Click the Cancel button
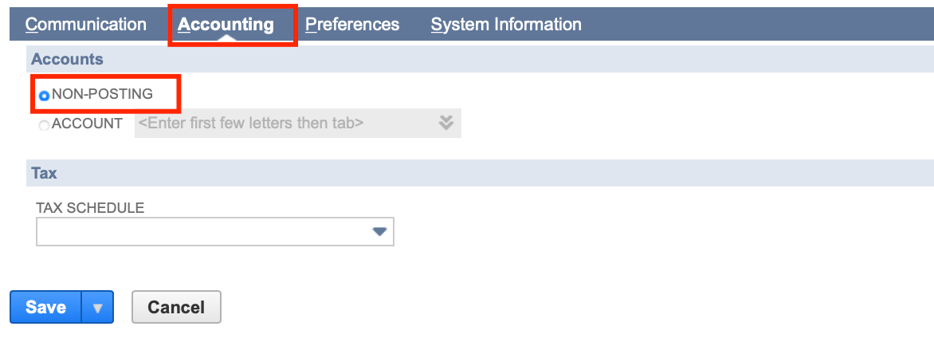Image resolution: width=934 pixels, height=346 pixels. pyautogui.click(x=176, y=308)
